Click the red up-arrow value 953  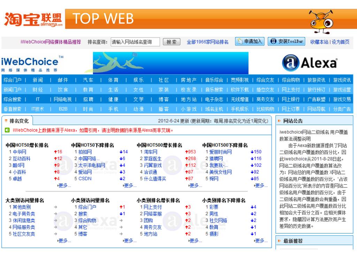[x=191, y=152]
